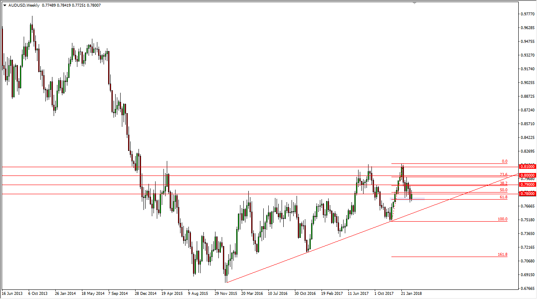
Task: Click the 50.0 Fibonacci retracement label
Action: tap(503, 190)
